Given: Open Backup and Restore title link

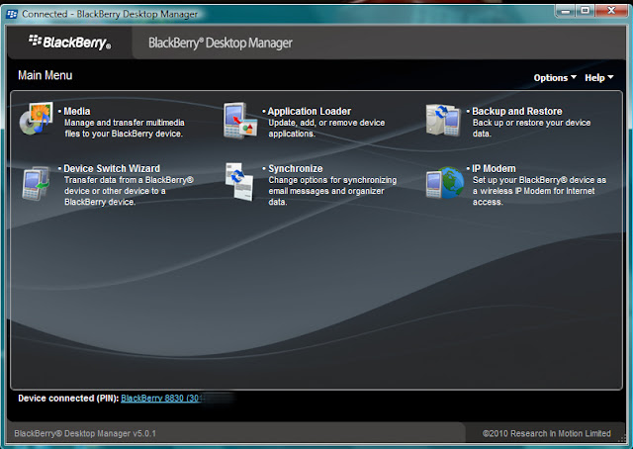Looking at the screenshot, I should click(x=516, y=111).
